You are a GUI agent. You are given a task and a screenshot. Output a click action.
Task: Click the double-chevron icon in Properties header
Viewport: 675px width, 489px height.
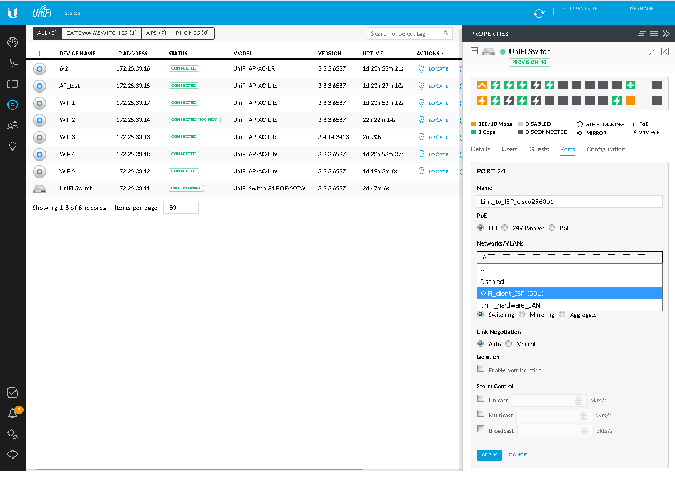[666, 34]
